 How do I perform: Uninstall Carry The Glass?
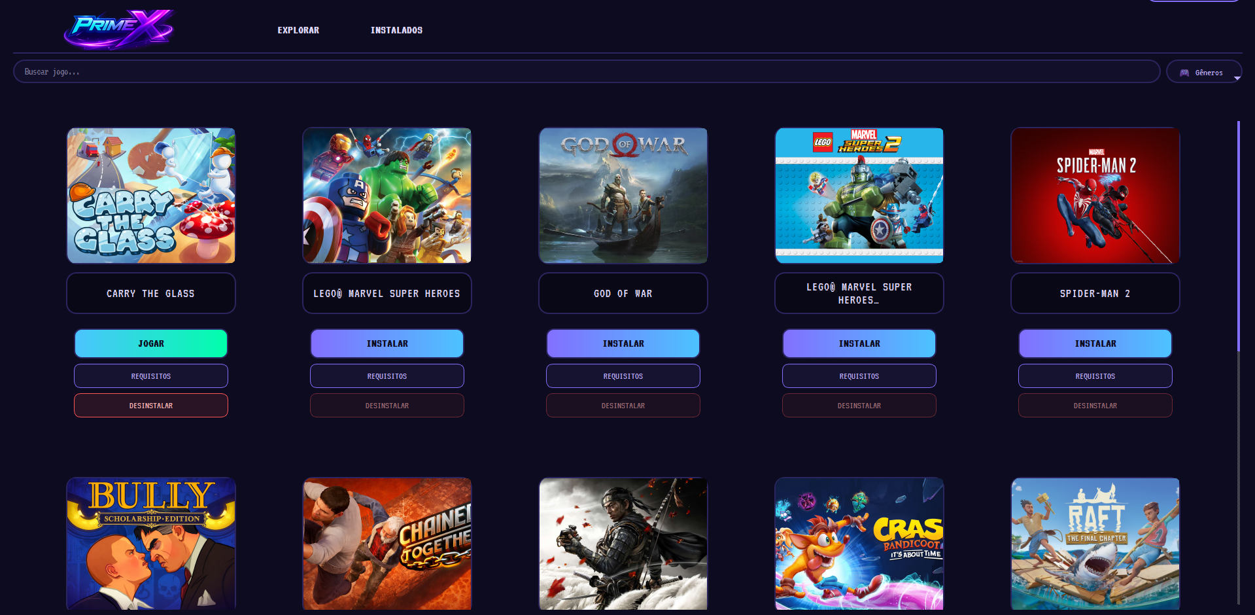coord(151,406)
